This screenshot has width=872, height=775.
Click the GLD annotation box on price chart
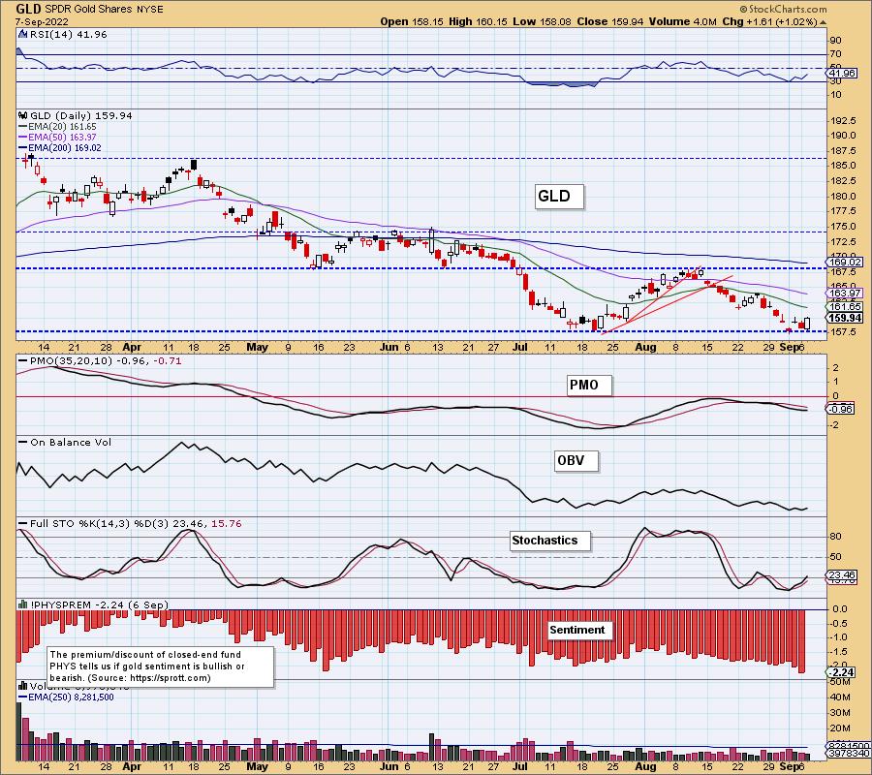pyautogui.click(x=559, y=197)
